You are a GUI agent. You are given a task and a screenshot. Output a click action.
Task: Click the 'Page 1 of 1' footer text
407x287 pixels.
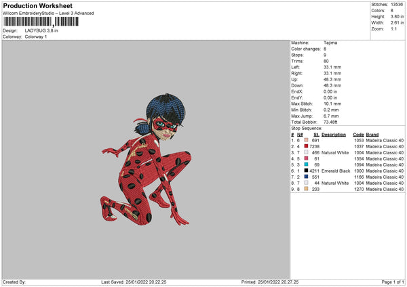tap(393, 282)
